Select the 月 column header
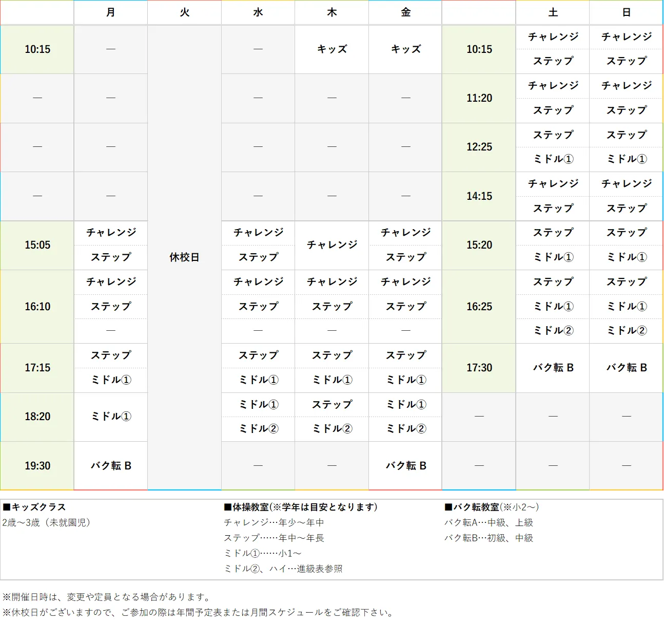664x622 pixels. [111, 12]
